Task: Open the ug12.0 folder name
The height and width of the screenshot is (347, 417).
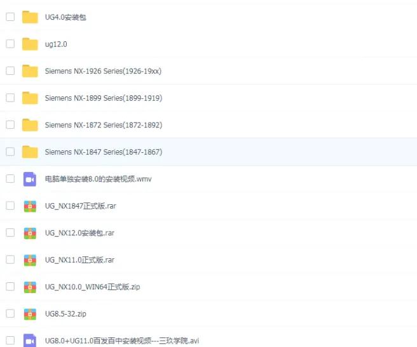Action: pos(56,44)
